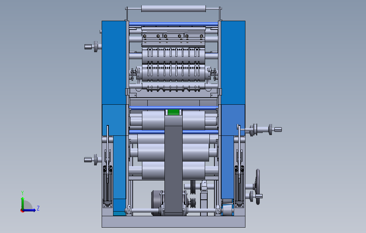The width and height of the screenshot is (366, 233).
Task: Select the upper left blue side panel
Action: click(x=114, y=63)
